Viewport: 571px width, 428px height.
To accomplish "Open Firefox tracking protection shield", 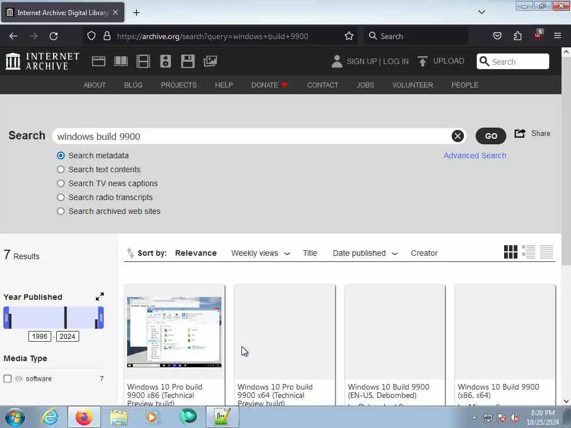I will tap(91, 36).
